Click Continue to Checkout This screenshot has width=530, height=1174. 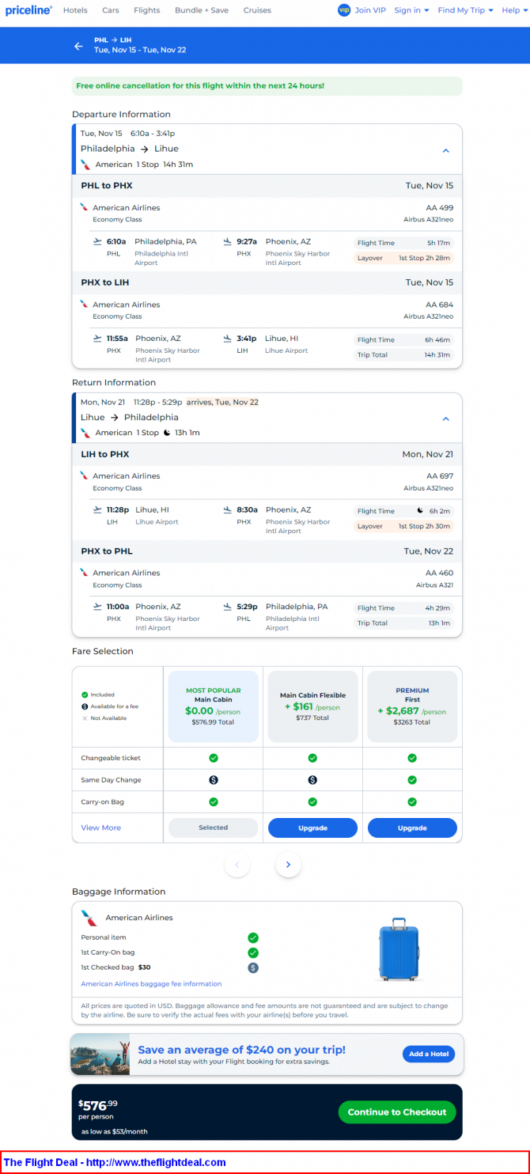397,1112
